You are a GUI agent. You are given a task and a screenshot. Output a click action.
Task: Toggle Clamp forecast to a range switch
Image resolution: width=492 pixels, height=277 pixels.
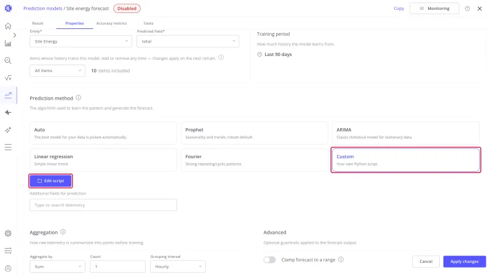click(x=269, y=260)
